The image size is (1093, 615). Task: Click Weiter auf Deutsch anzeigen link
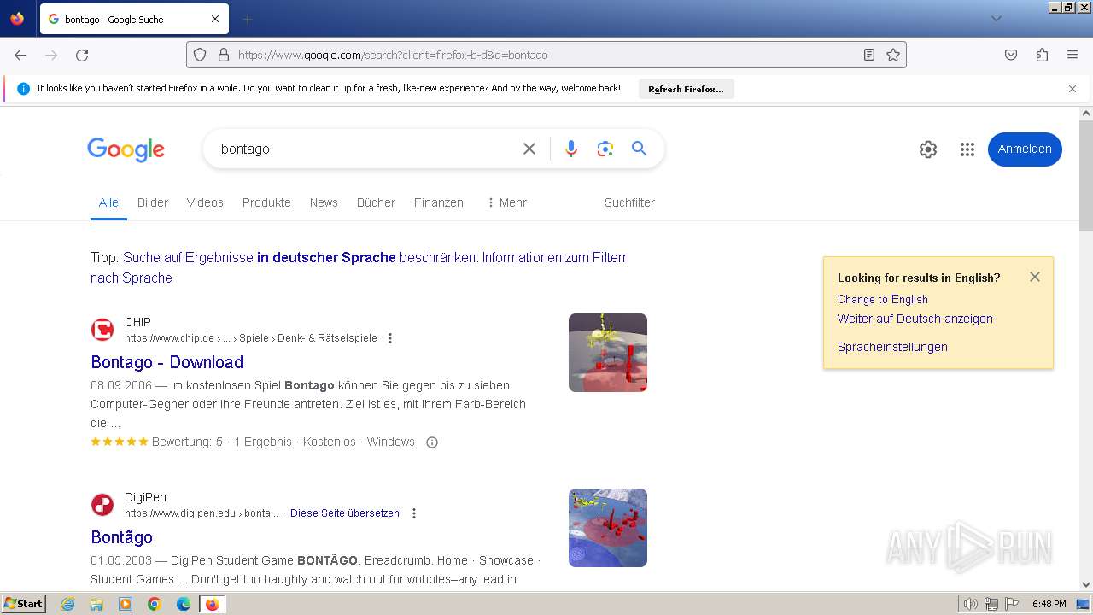(x=915, y=319)
